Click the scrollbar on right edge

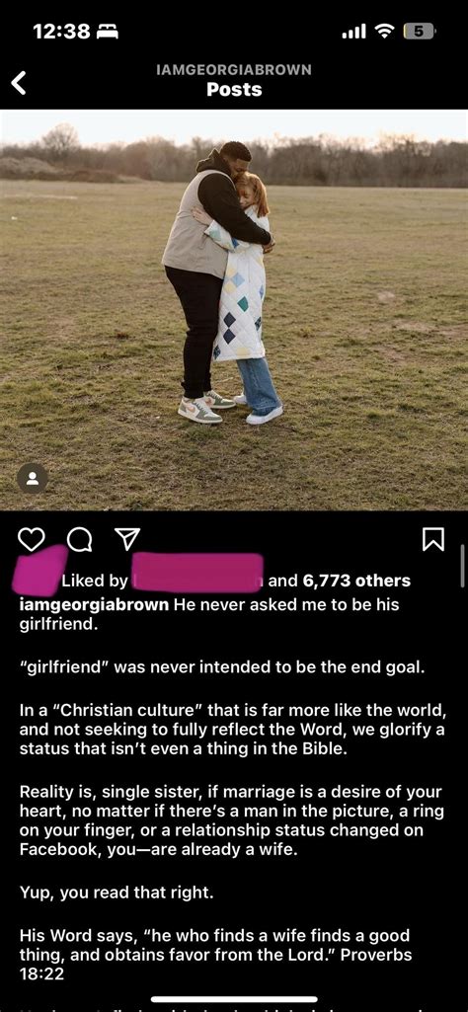(462, 565)
